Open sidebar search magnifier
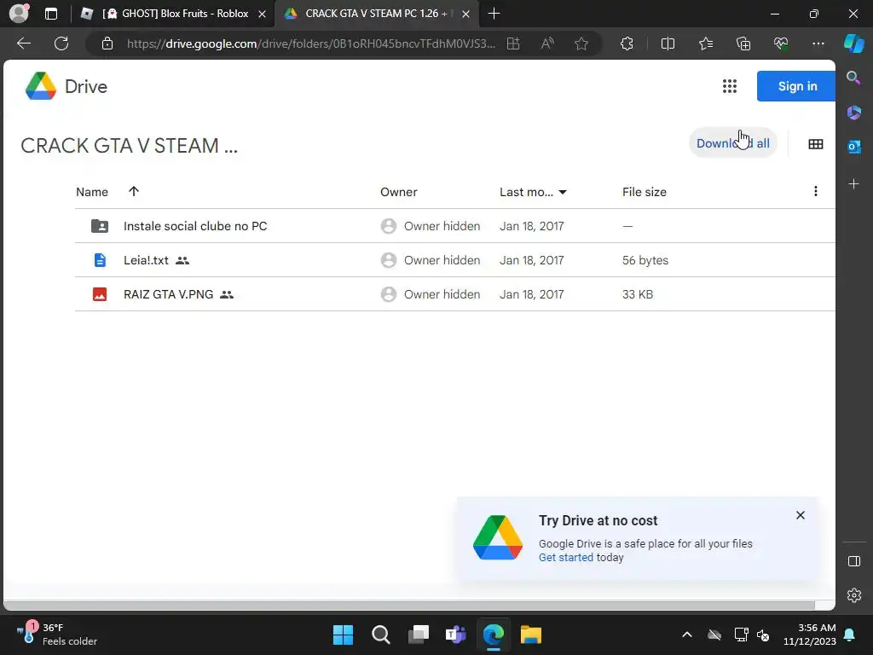 tap(853, 78)
